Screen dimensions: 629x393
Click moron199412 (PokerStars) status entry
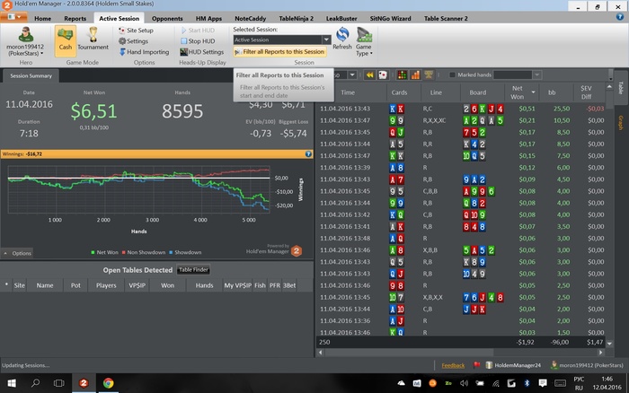coord(588,365)
